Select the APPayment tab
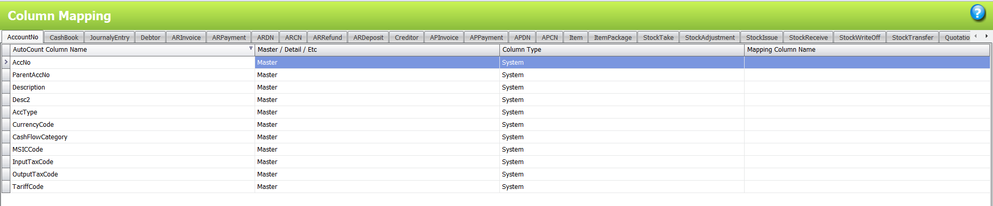This screenshot has width=993, height=206. (486, 37)
